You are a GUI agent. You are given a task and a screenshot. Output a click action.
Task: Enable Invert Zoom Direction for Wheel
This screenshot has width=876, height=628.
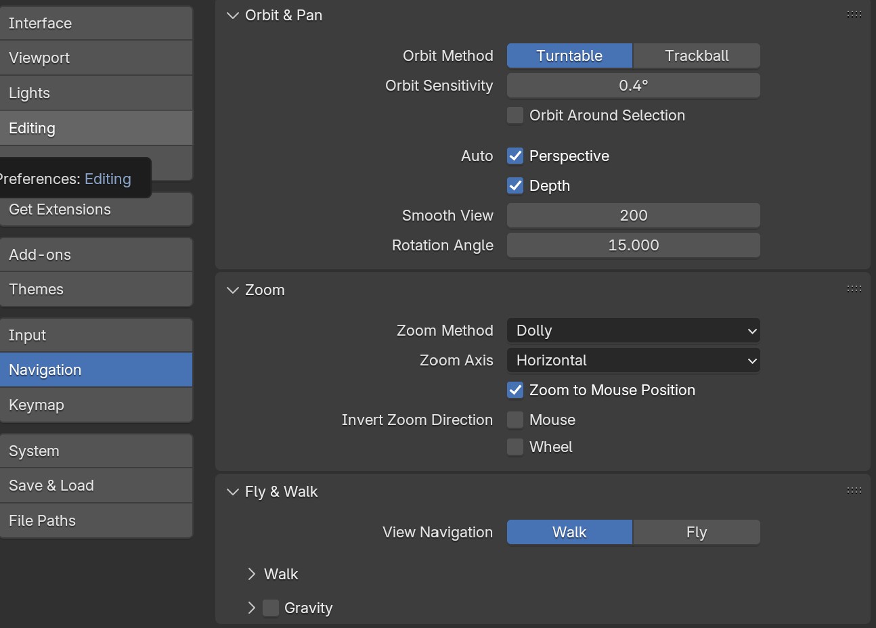tap(515, 447)
